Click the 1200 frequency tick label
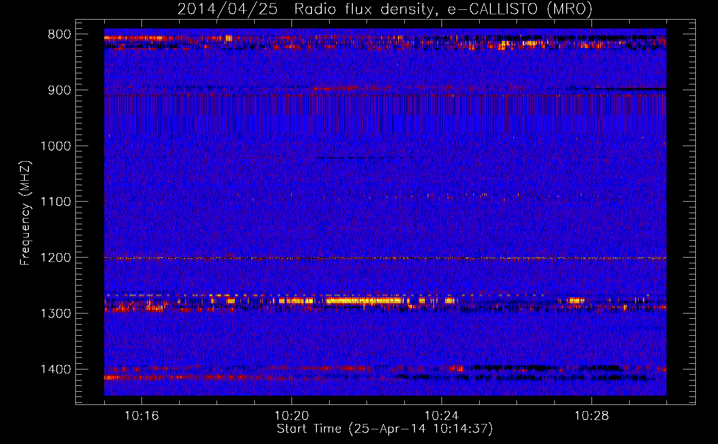 click(55, 258)
